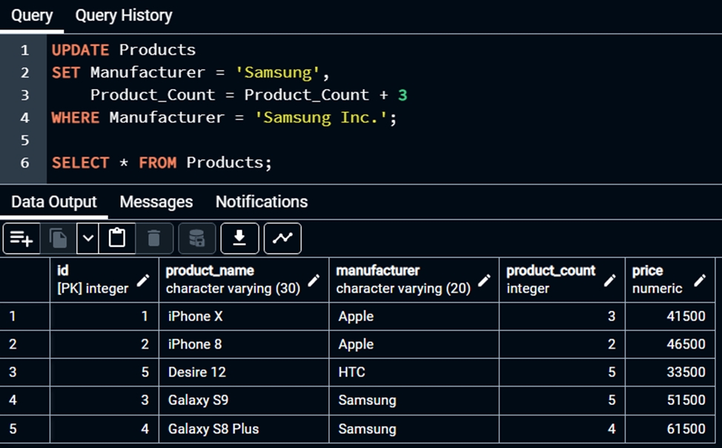Click the HTC manufacturer cell

pos(351,372)
